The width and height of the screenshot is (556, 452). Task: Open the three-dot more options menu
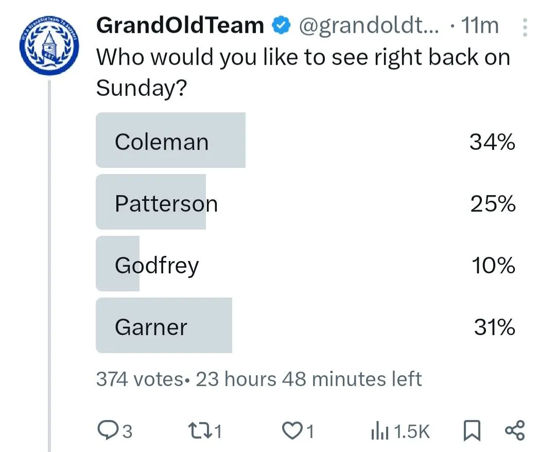point(525,27)
